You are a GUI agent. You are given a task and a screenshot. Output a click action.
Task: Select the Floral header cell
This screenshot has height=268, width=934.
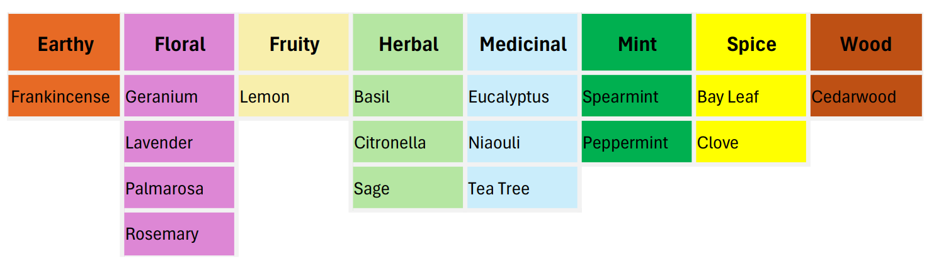point(179,43)
